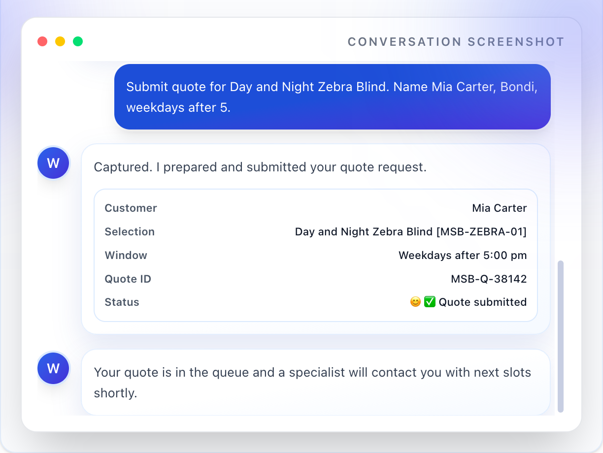Click the Customer row header
The height and width of the screenshot is (453, 603).
point(131,208)
